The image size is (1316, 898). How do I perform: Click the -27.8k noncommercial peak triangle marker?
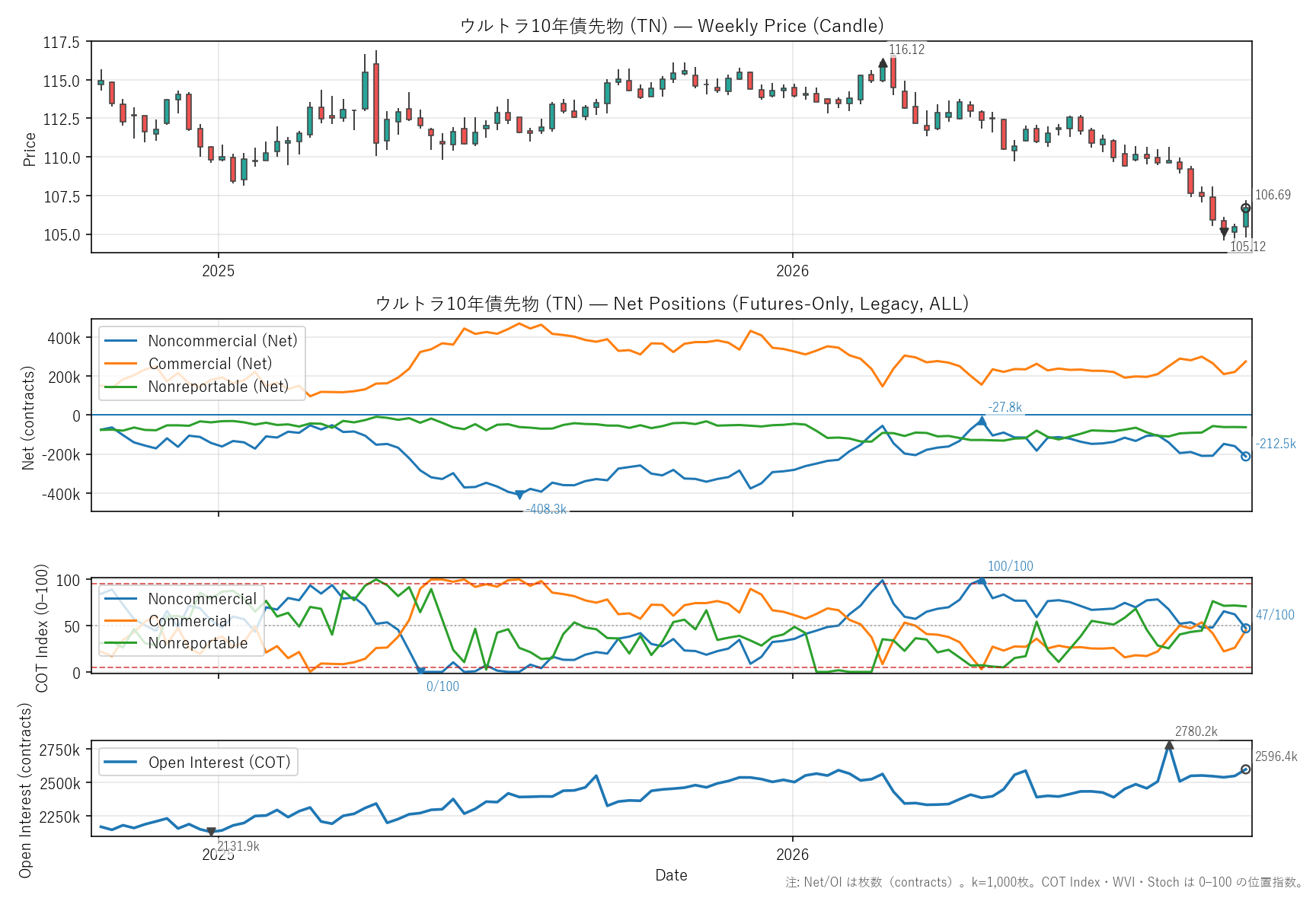coord(982,420)
